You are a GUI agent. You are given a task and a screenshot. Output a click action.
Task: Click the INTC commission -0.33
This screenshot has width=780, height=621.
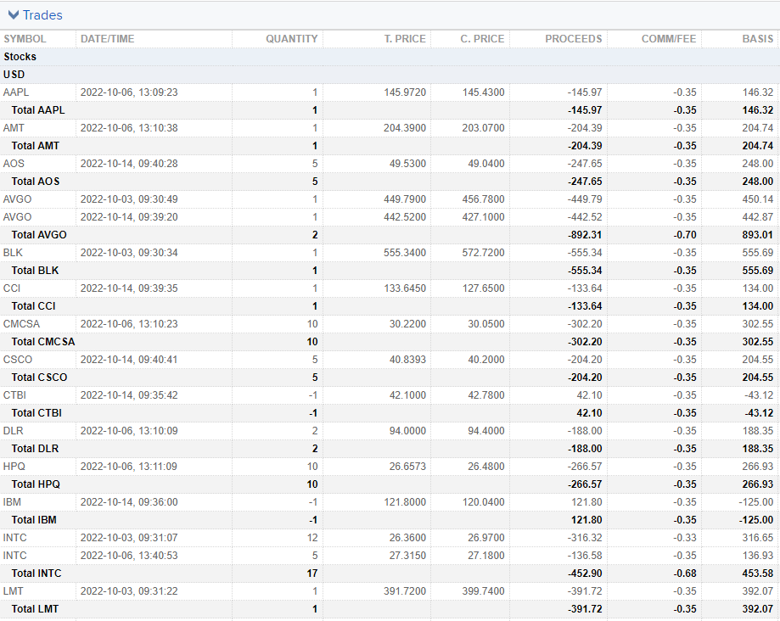(684, 538)
